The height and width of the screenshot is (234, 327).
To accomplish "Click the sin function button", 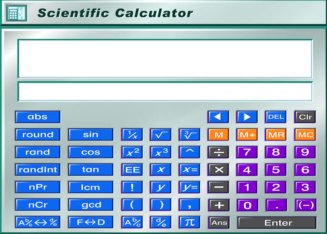I will click(x=90, y=135).
